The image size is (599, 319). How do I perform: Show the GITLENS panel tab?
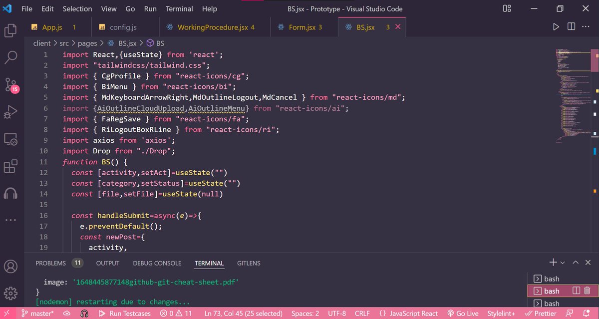[x=249, y=263]
